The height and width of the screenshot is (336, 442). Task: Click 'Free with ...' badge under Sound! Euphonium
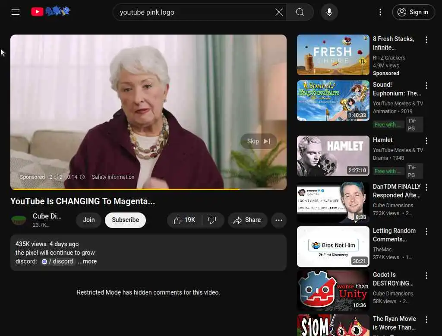pos(388,125)
